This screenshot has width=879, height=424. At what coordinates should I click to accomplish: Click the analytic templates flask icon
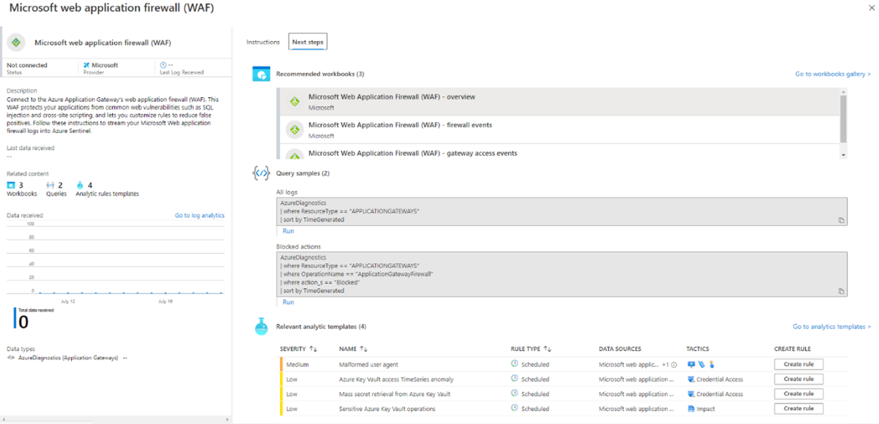(x=262, y=327)
